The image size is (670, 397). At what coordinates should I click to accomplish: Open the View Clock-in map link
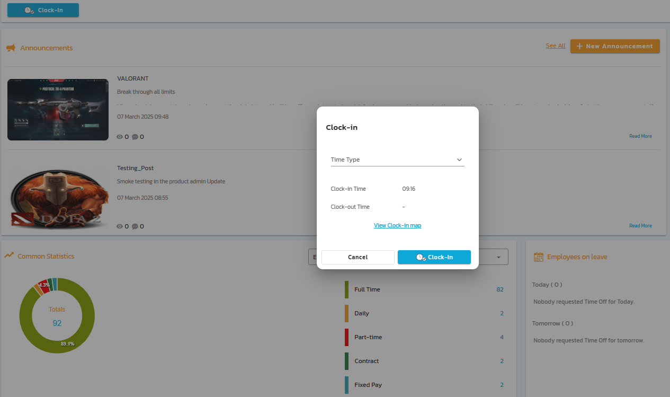397,225
